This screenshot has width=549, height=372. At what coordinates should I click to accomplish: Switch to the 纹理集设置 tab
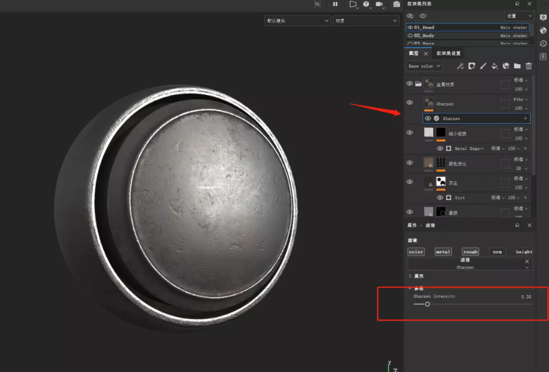coord(448,53)
